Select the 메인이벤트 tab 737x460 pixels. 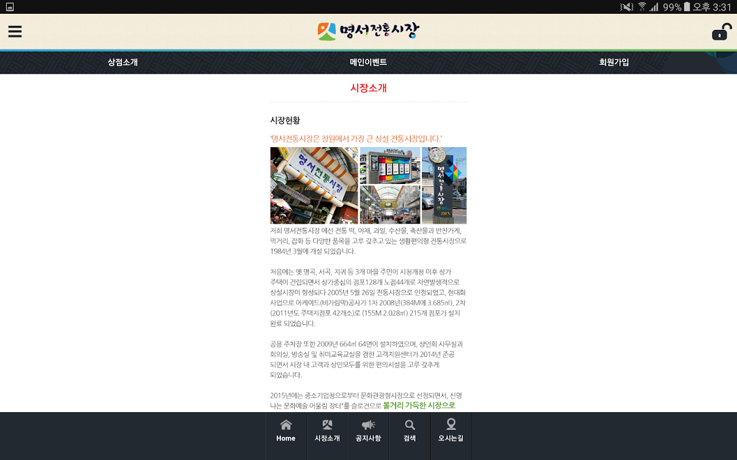[x=368, y=62]
